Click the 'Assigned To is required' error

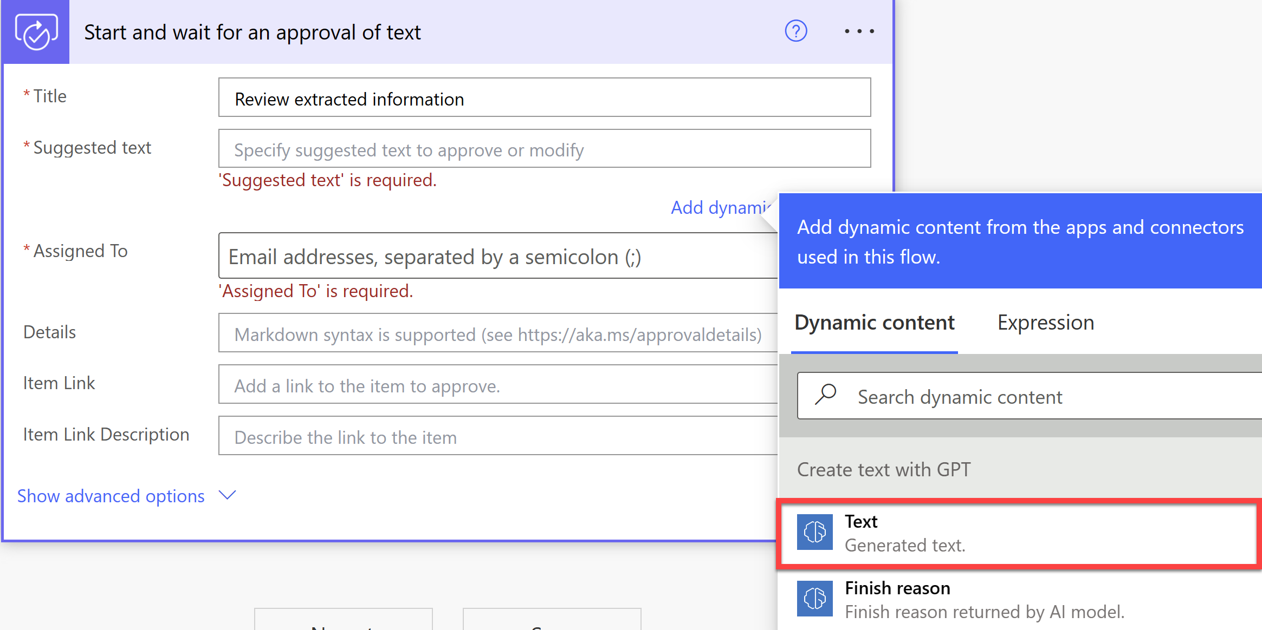[315, 291]
